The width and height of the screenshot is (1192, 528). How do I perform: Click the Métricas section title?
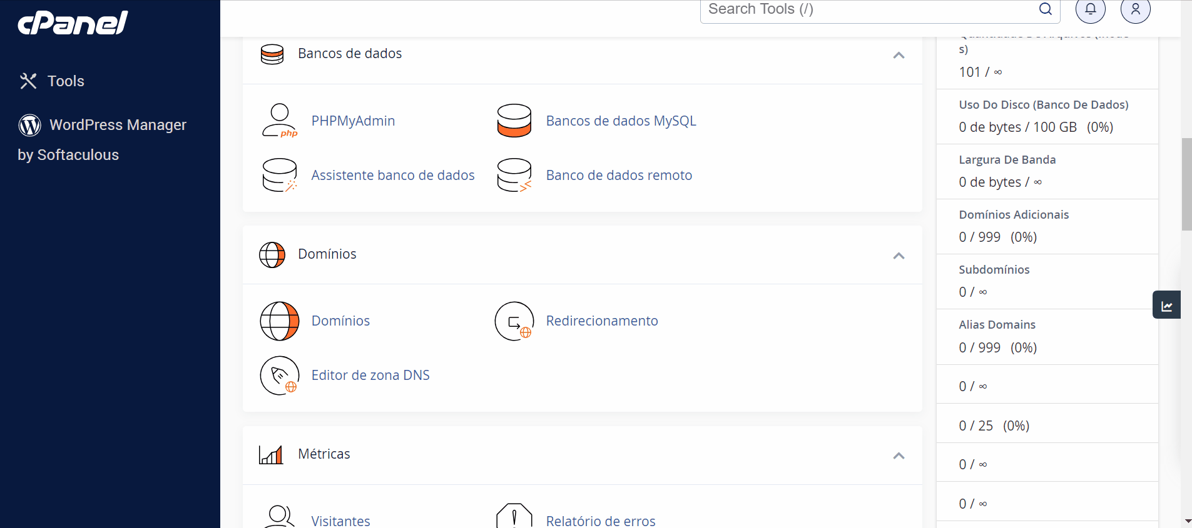pyautogui.click(x=324, y=454)
